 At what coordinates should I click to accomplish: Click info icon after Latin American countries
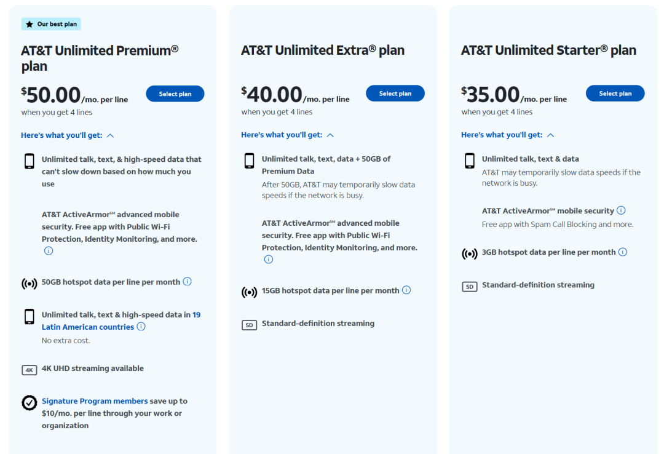(x=141, y=327)
